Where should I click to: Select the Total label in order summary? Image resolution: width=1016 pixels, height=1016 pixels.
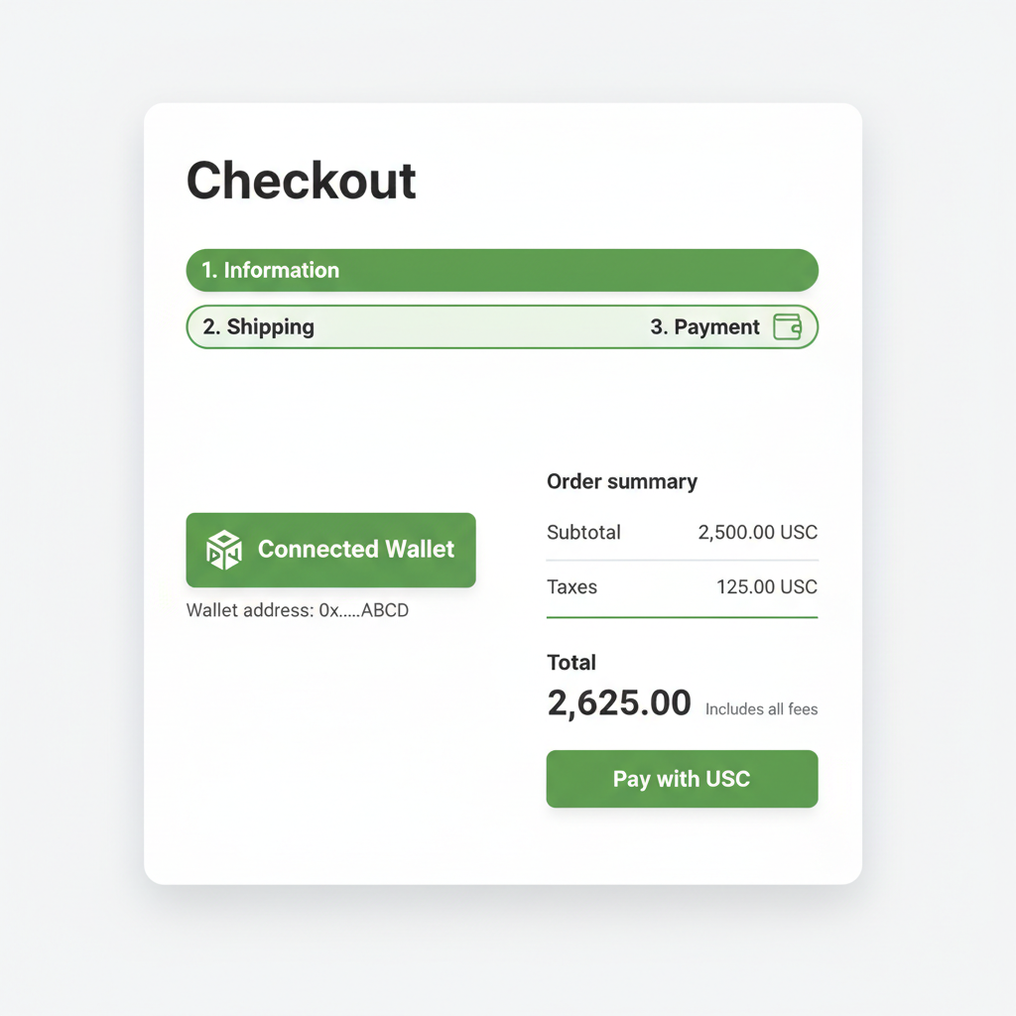(x=571, y=663)
